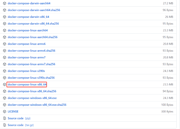Download docker-compose-darwin-aarch64.sha256 file
The width and height of the screenshot is (180, 129).
34,10
